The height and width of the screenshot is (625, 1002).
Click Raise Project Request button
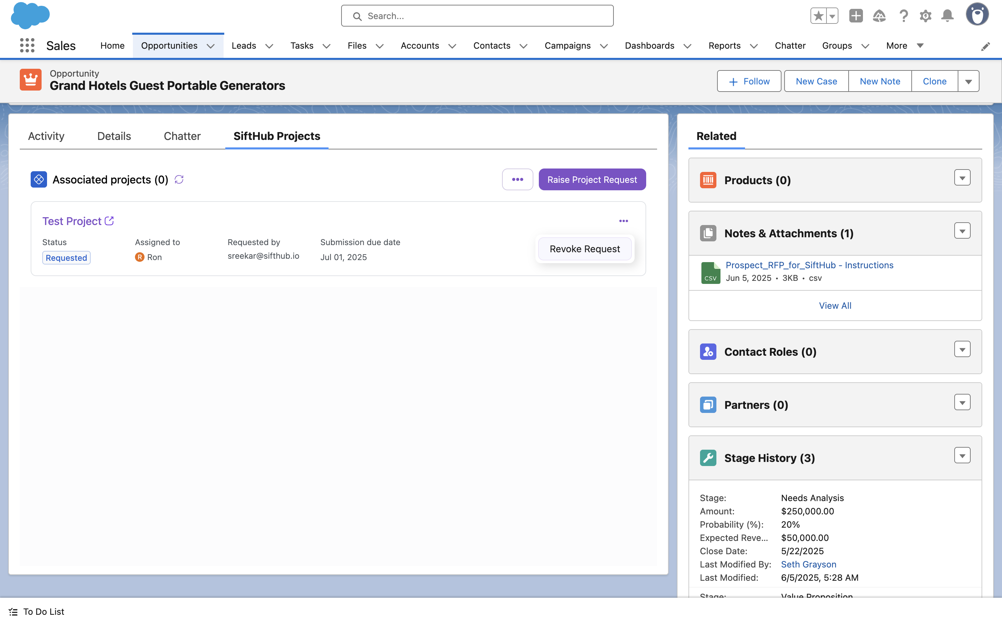(x=592, y=179)
